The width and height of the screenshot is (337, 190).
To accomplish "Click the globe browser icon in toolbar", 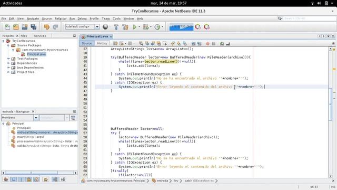I will point(105,27).
